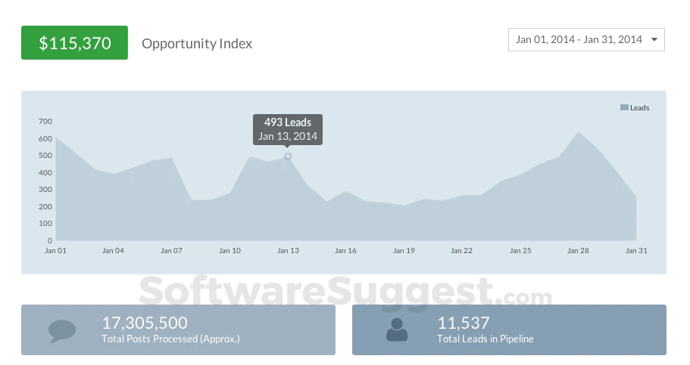Screen dimensions: 690x365
Task: Click the date range dropdown arrow
Action: pyautogui.click(x=654, y=40)
